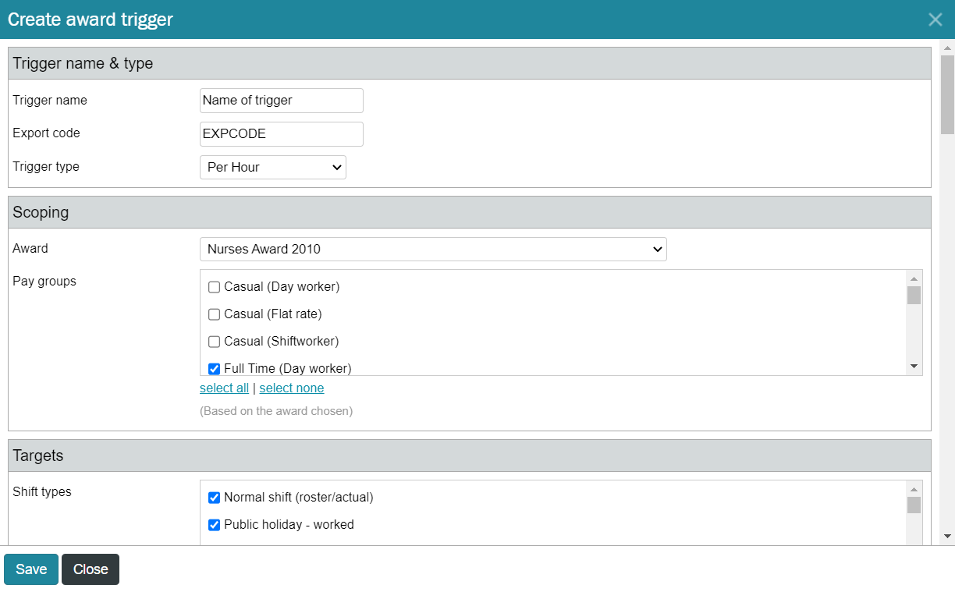
Task: Click the Shift types list scroll up arrow
Action: pos(914,488)
